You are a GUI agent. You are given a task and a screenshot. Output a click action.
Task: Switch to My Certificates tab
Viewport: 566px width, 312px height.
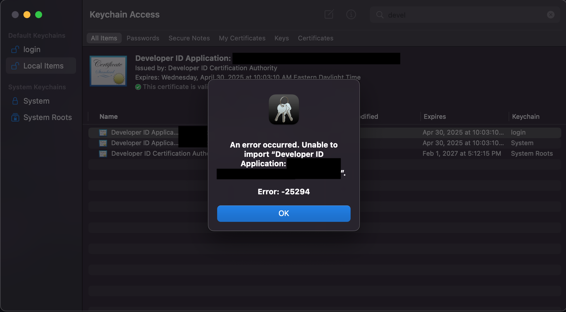(242, 38)
